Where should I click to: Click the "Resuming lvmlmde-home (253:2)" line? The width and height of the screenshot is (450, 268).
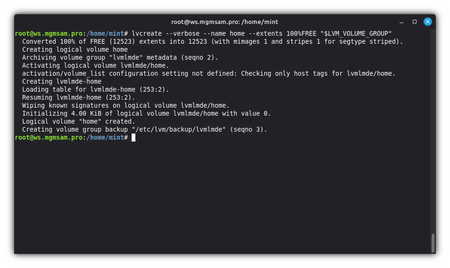[78, 97]
